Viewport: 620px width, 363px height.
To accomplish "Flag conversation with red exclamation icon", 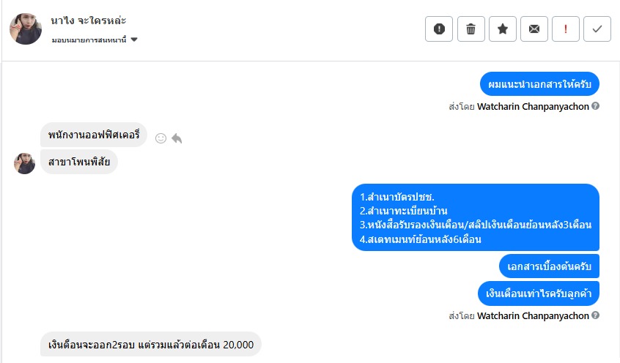I will (x=566, y=29).
